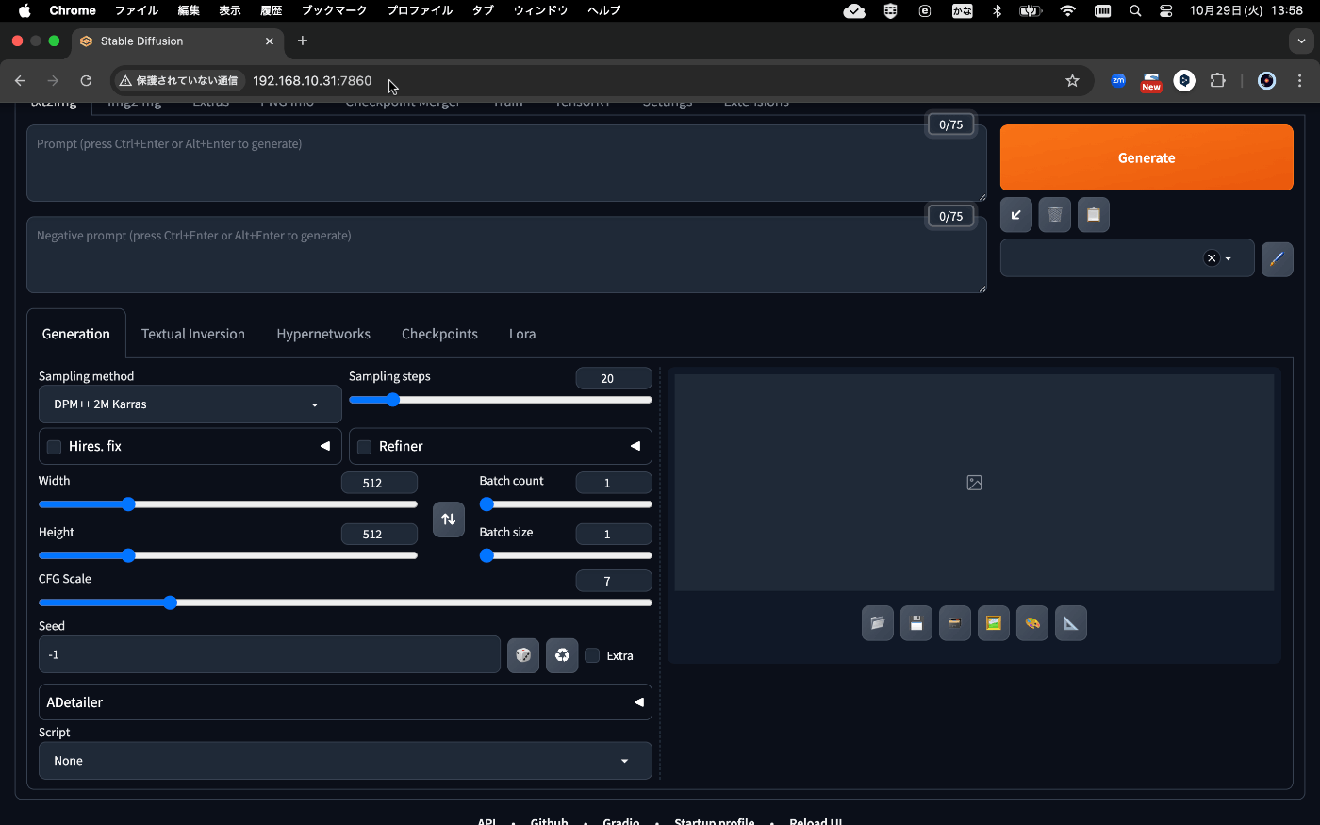1320x825 pixels.
Task: Open the ファイル menu in menu bar
Action: point(137,10)
